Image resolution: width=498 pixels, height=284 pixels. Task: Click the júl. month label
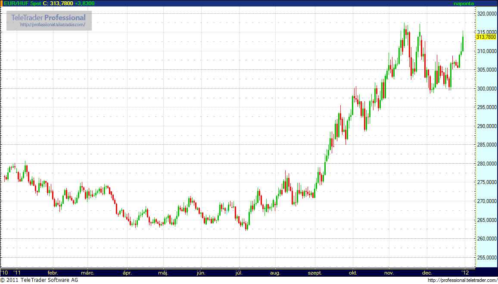[239, 273]
